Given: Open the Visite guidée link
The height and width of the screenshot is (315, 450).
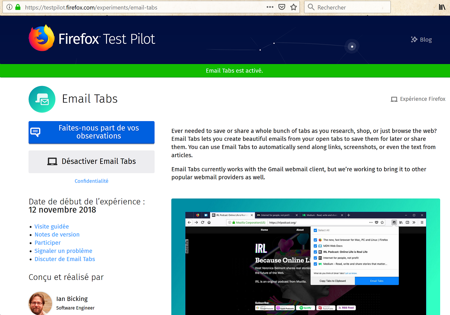Looking at the screenshot, I should (51, 226).
